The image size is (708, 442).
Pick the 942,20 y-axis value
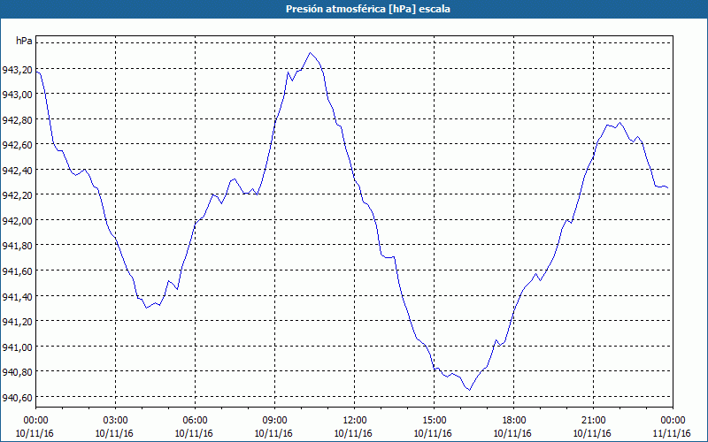pyautogui.click(x=17, y=195)
